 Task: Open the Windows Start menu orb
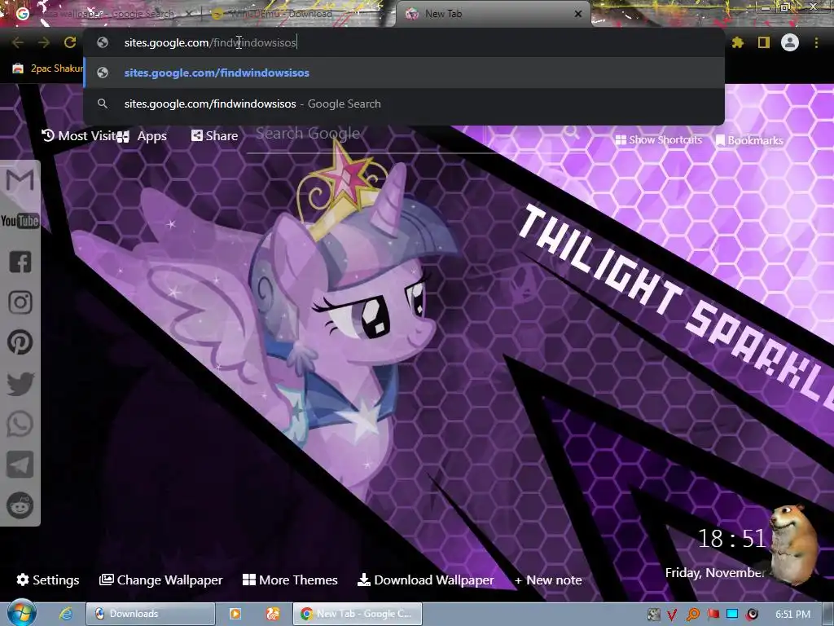(20, 613)
